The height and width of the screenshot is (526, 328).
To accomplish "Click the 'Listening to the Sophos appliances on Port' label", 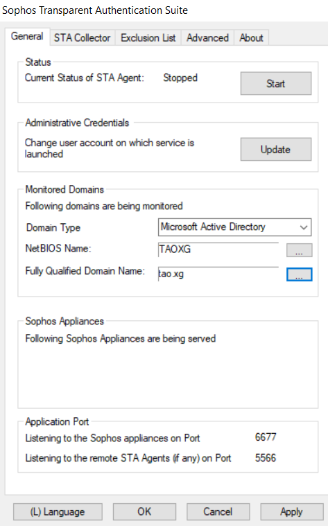I will point(112,438).
